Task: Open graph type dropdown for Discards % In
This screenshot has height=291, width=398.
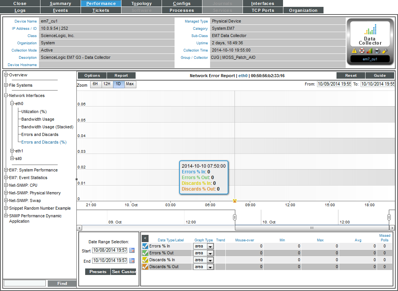Action: 204,260
